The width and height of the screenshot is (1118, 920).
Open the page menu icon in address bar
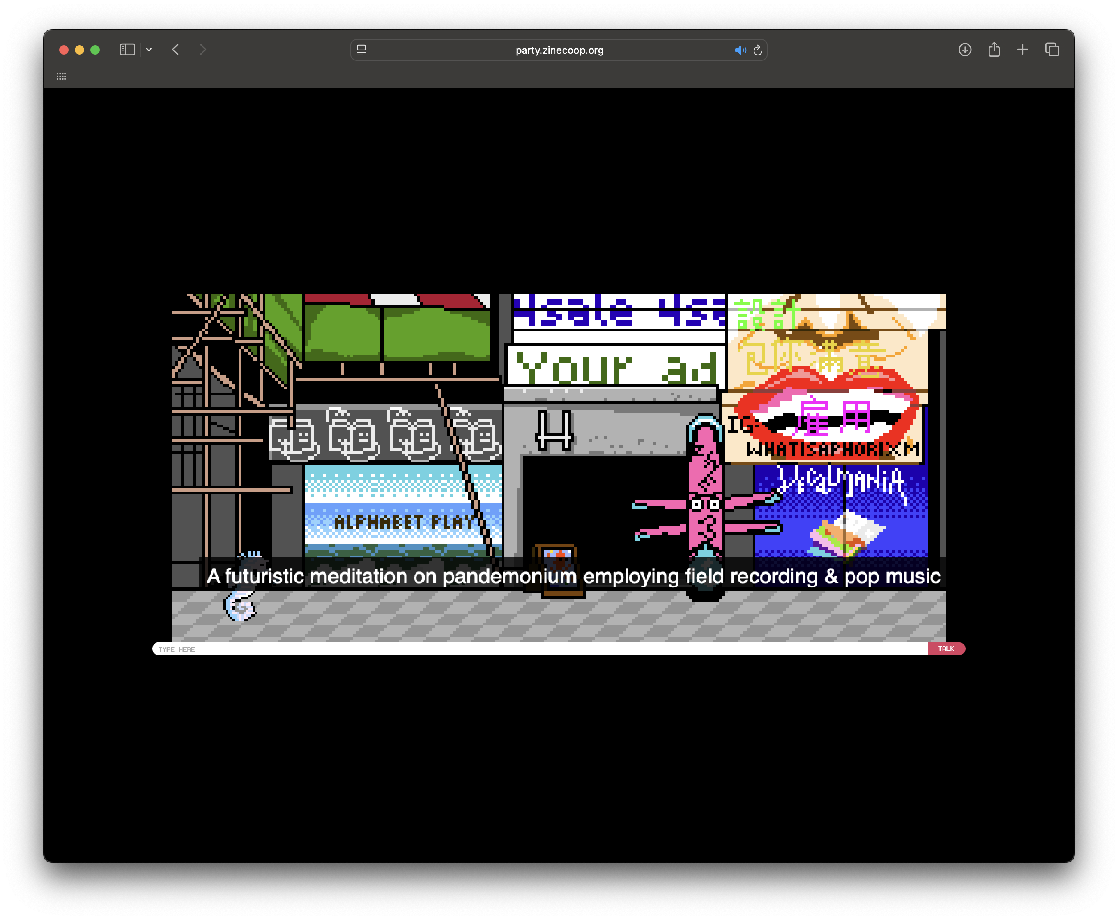361,50
